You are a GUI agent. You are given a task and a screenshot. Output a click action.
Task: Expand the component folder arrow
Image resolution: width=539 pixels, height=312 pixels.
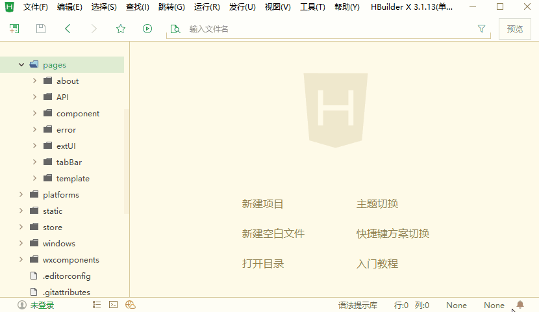click(34, 113)
